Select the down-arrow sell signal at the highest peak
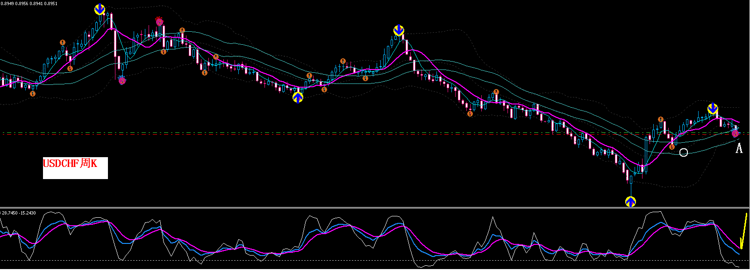 click(x=100, y=9)
